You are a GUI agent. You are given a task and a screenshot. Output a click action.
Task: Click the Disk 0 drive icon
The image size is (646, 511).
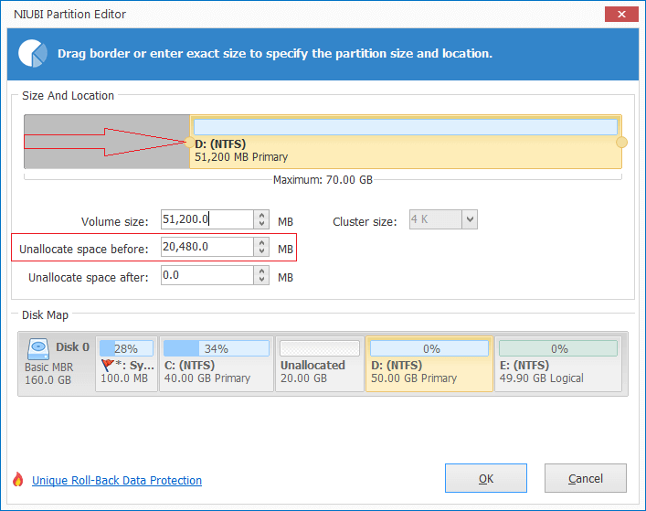(37, 348)
